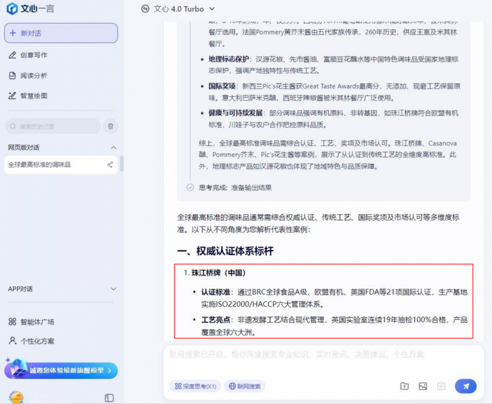
Task: Toggle the sidebar collapse icon
Action: pyautogui.click(x=109, y=398)
